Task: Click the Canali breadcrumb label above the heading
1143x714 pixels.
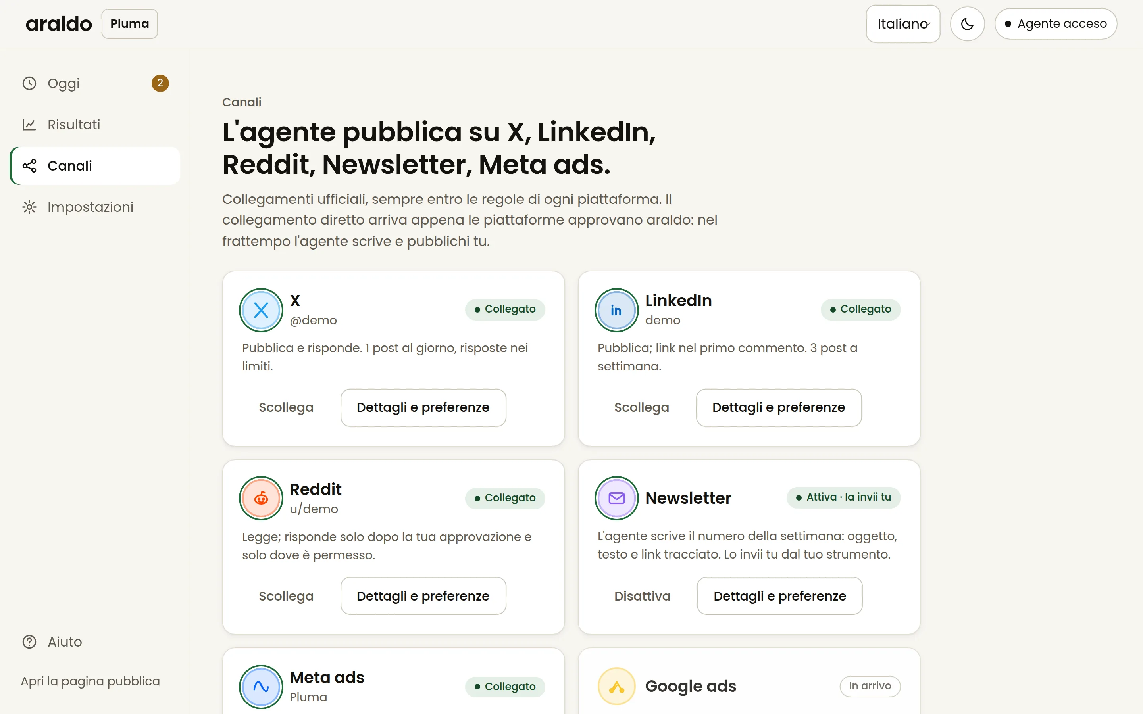Action: pos(242,102)
